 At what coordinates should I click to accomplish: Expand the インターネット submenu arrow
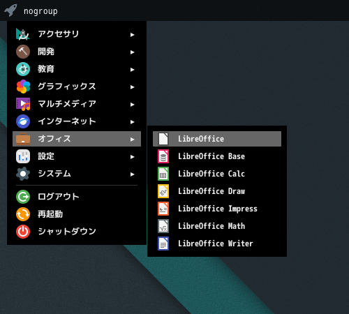[132, 122]
